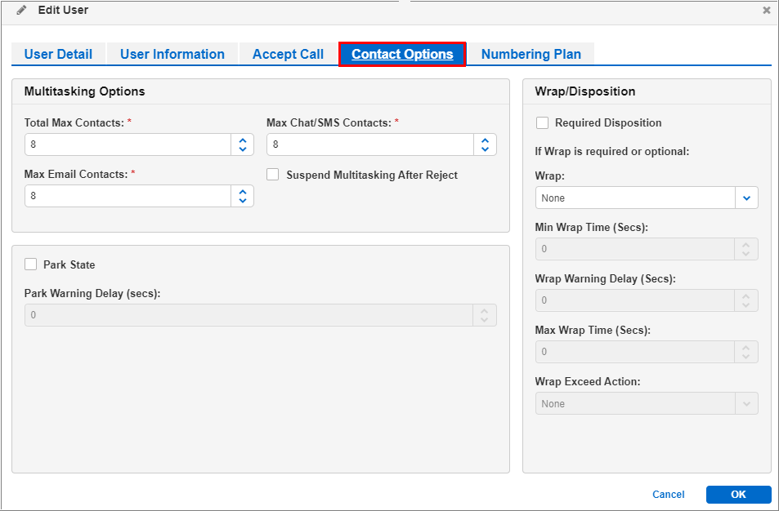The width and height of the screenshot is (779, 511).
Task: Click the Park Warning Delay up arrow
Action: 483,310
